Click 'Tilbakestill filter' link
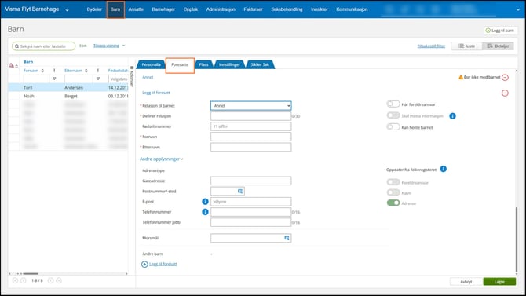The width and height of the screenshot is (526, 296). [x=431, y=46]
